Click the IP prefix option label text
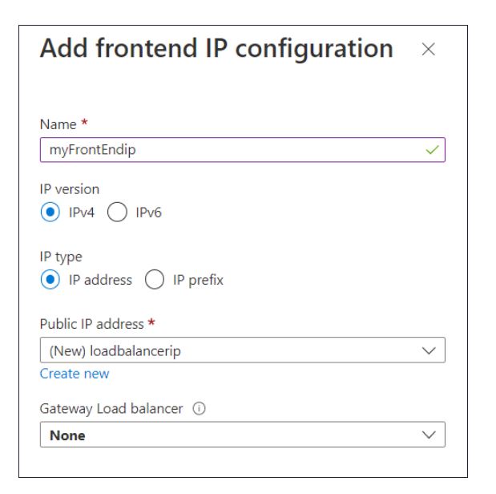Image resolution: width=496 pixels, height=494 pixels. (x=198, y=280)
